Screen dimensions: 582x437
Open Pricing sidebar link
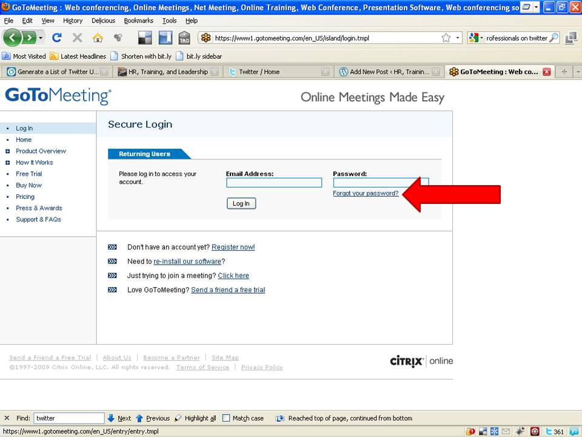[25, 197]
